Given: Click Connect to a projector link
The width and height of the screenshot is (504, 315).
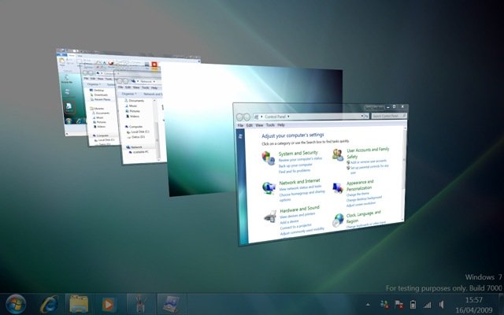Looking at the screenshot, I should coord(296,227).
